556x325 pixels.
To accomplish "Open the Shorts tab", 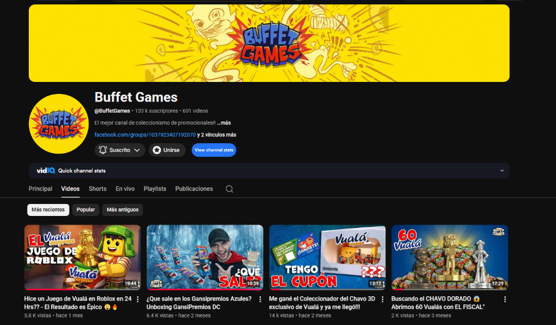I will [x=98, y=189].
